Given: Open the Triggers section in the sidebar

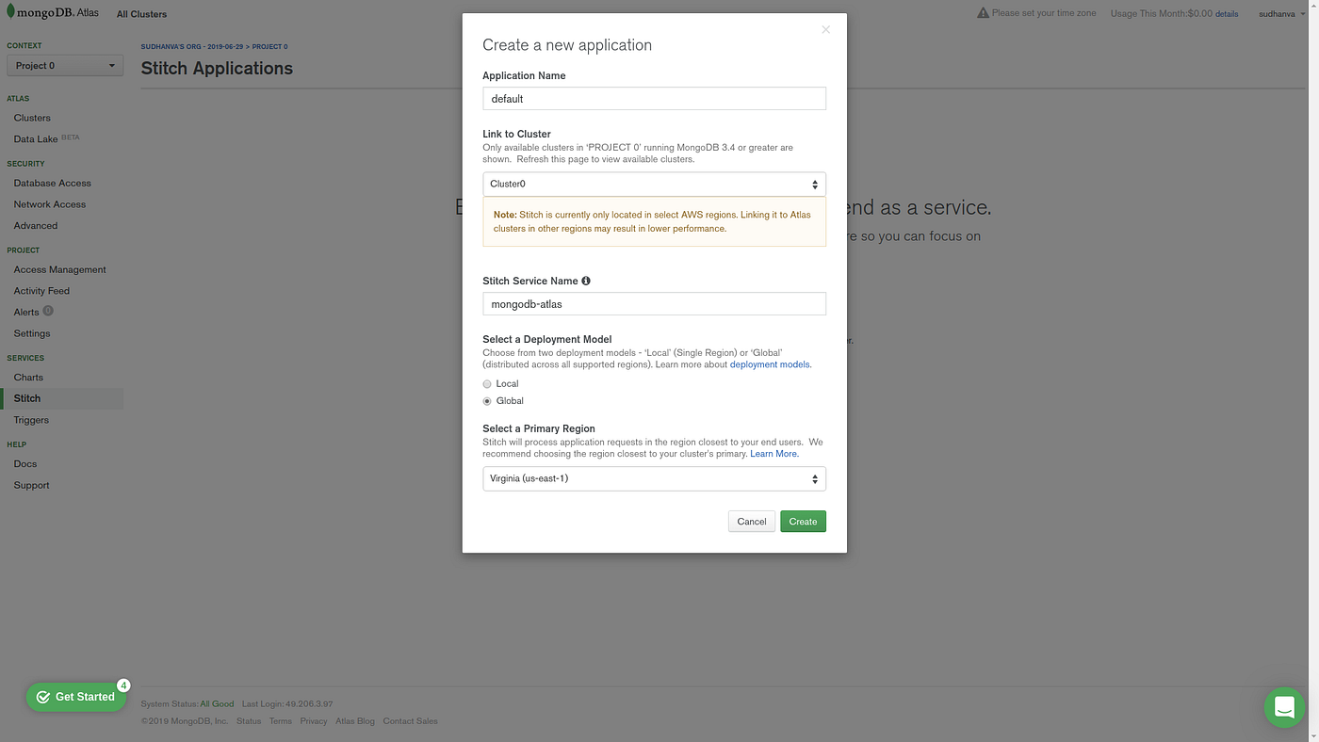Looking at the screenshot, I should pyautogui.click(x=31, y=419).
